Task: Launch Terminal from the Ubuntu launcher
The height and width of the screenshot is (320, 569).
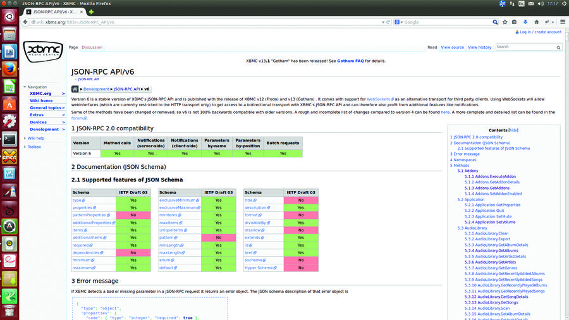Action: click(x=9, y=138)
